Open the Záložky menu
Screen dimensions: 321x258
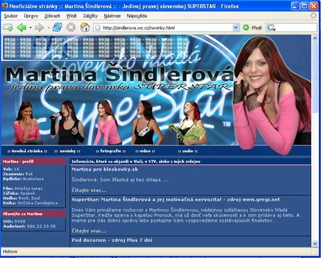(90, 16)
